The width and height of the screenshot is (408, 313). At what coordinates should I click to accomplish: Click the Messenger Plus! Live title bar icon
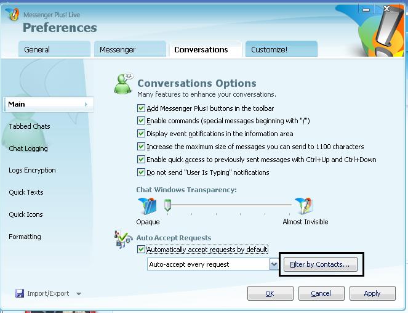click(x=12, y=14)
